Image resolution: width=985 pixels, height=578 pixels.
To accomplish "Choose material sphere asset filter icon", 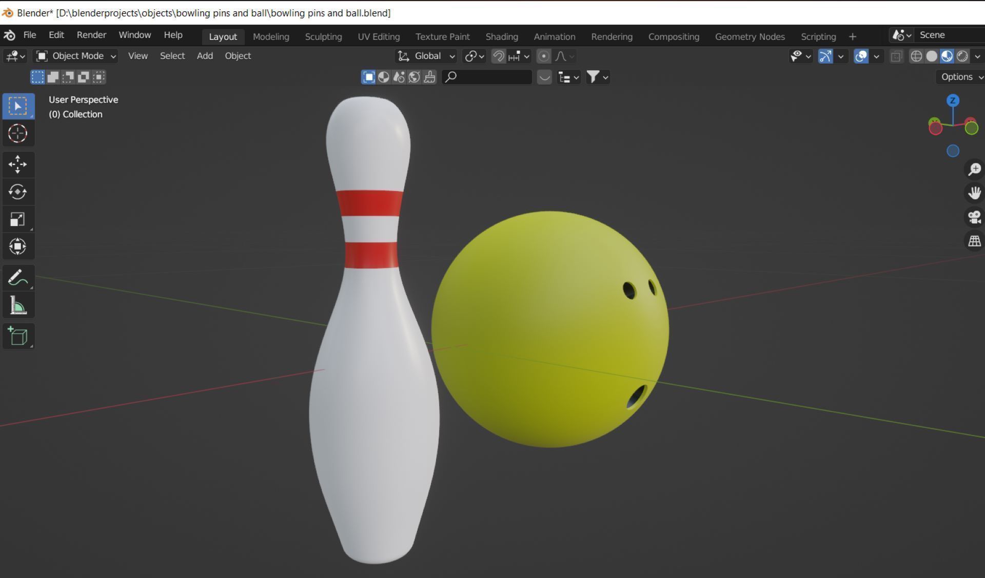I will pos(383,77).
